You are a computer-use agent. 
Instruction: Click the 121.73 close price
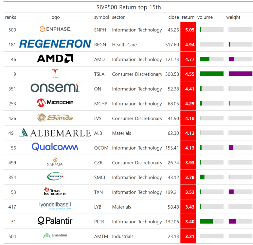pos(172,59)
